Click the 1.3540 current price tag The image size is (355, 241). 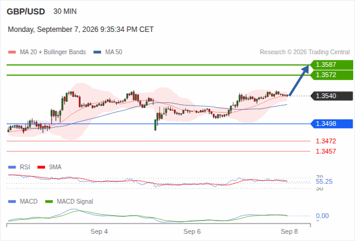332,96
